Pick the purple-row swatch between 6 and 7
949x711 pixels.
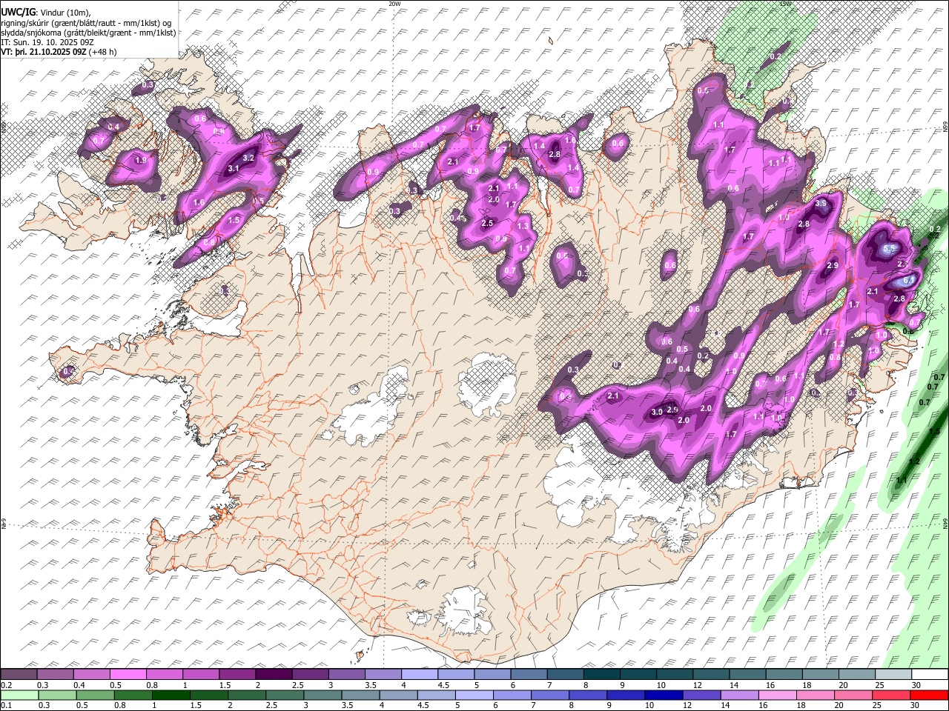(529, 674)
